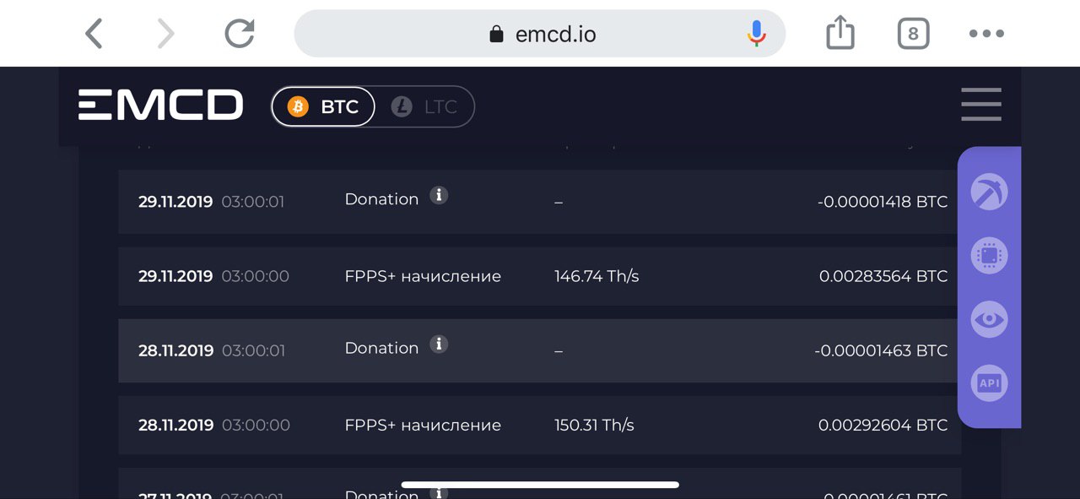Open the hamburger menu
This screenshot has width=1080, height=499.
click(981, 105)
